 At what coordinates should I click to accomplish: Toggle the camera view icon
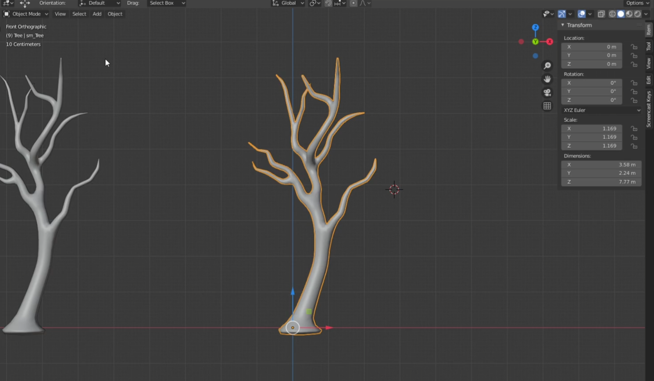547,92
